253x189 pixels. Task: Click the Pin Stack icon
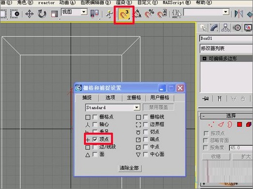(206, 99)
